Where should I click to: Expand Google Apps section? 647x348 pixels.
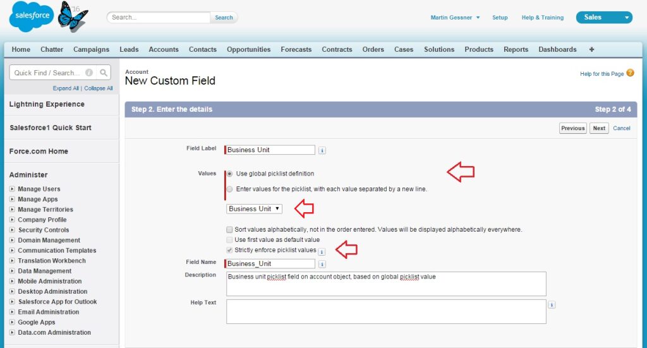coord(12,322)
